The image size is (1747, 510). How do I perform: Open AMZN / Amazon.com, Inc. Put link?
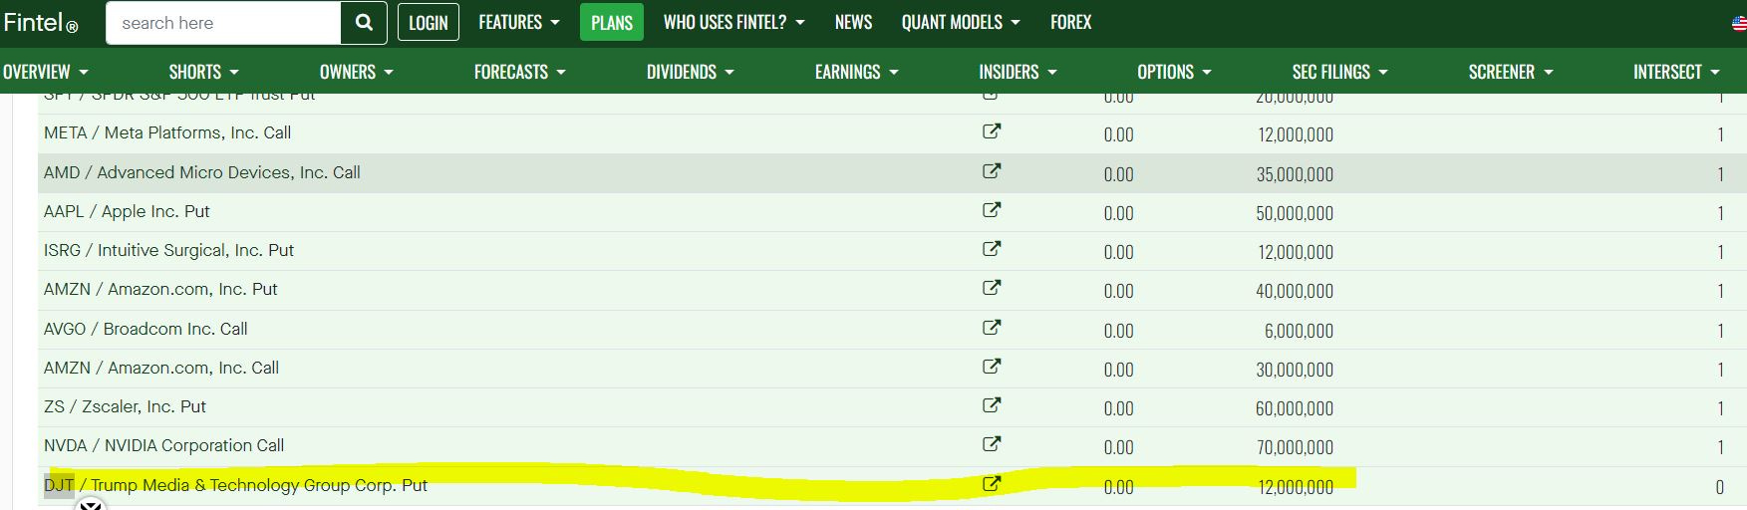[x=160, y=289]
